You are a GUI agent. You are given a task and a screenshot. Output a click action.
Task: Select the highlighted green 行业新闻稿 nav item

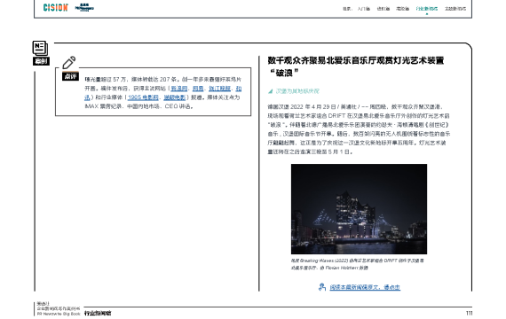click(427, 9)
